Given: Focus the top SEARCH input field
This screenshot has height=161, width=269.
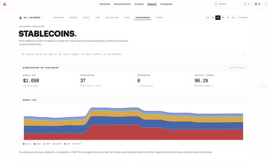Looking at the screenshot, I should point(232,4).
